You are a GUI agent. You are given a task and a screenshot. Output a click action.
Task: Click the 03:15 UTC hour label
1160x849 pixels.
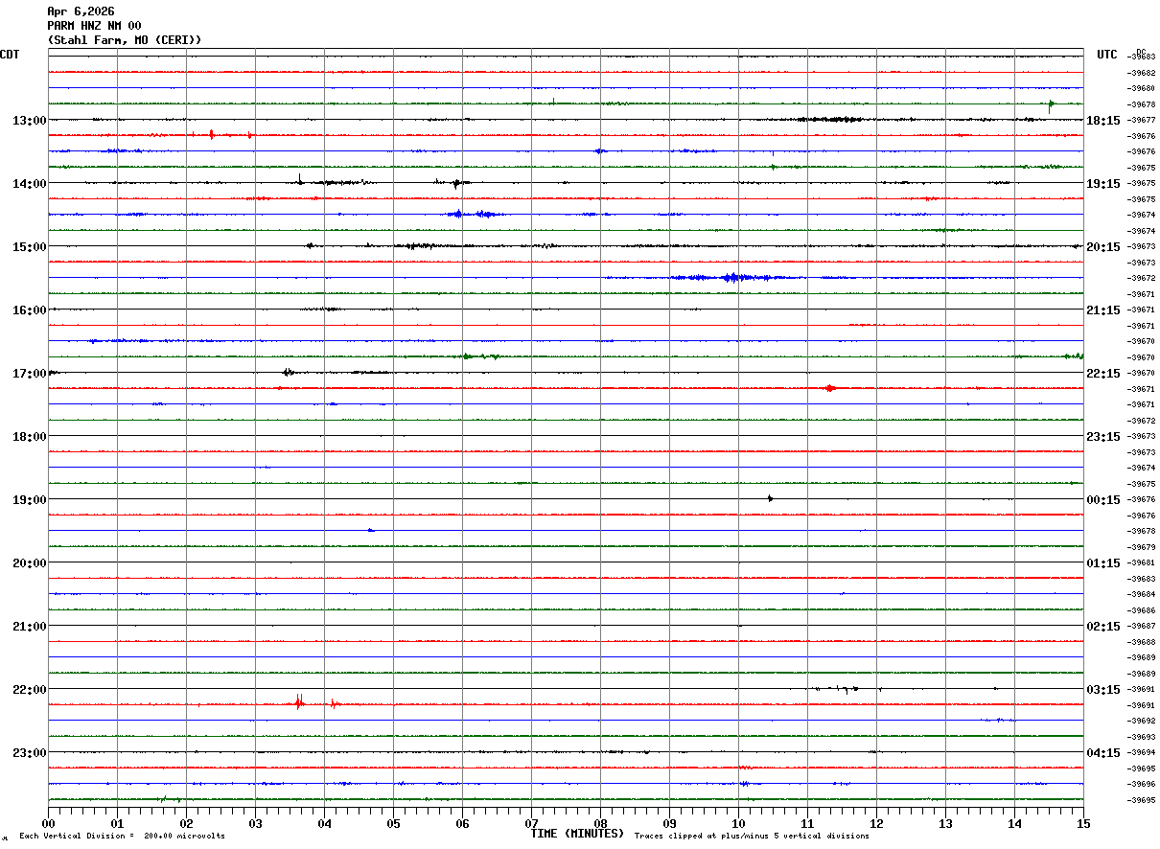click(x=1103, y=690)
